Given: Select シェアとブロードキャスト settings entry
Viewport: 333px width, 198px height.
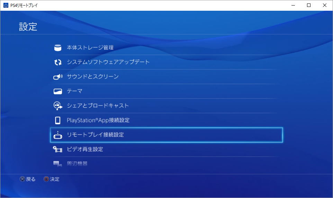Looking at the screenshot, I should coord(166,106).
